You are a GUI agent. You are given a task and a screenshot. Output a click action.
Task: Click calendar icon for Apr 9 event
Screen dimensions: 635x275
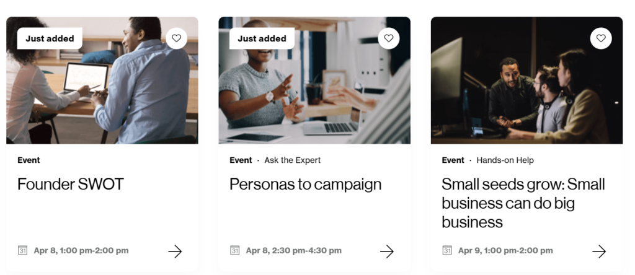[446, 250]
